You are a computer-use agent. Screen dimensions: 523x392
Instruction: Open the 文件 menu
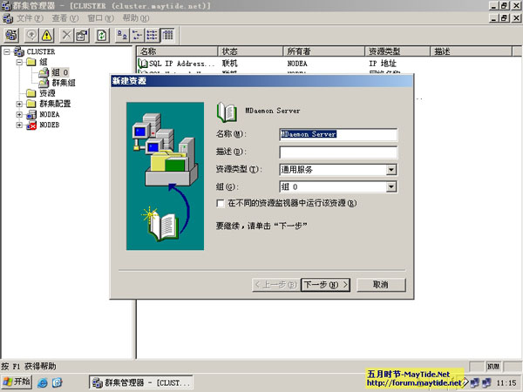(x=30, y=18)
